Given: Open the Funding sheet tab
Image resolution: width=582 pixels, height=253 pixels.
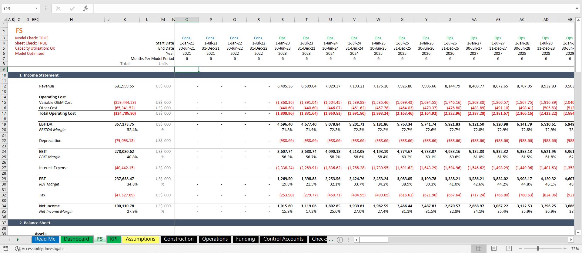Looking at the screenshot, I should coord(245,239).
